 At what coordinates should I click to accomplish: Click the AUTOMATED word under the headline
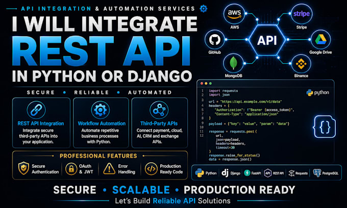[150, 93]
